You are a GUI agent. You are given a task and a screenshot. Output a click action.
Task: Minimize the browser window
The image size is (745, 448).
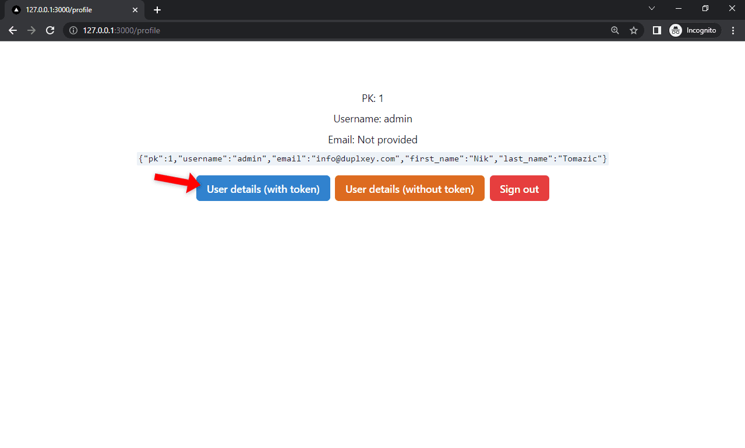click(679, 8)
